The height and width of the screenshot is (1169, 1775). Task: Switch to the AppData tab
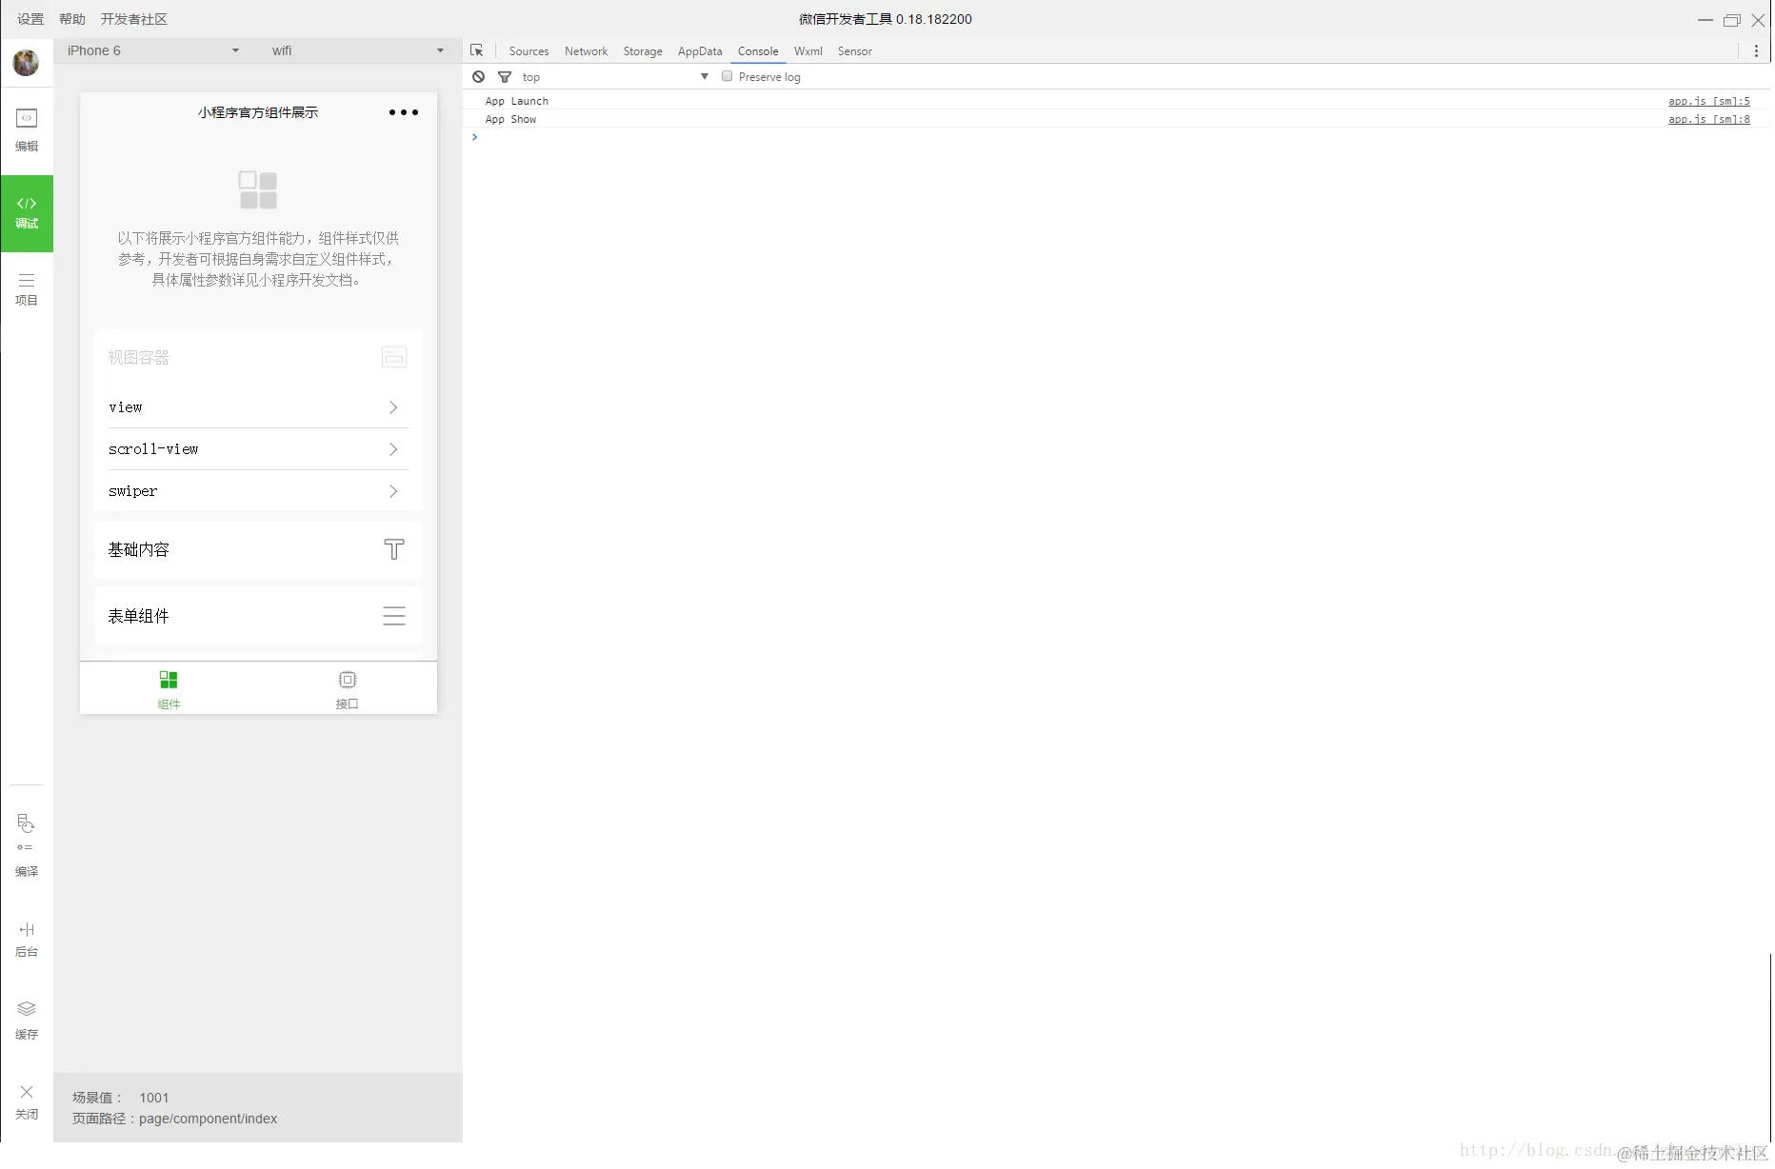tap(700, 51)
